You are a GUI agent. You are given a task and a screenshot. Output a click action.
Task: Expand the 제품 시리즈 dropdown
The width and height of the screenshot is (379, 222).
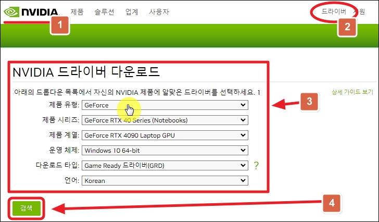click(165, 120)
